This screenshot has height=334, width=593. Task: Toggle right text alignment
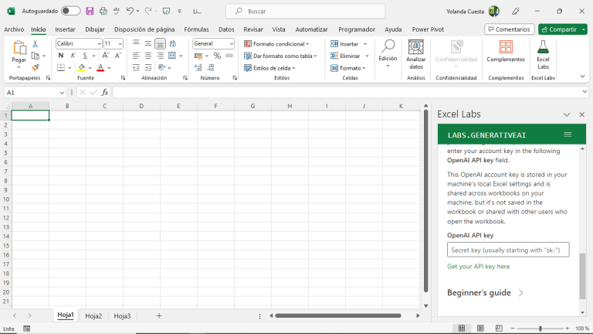(x=161, y=56)
